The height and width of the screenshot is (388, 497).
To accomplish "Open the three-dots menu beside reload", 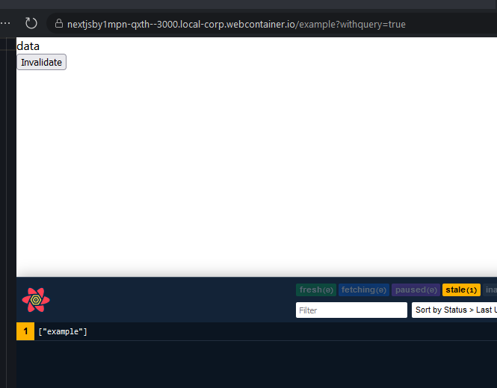I will coord(5,23).
